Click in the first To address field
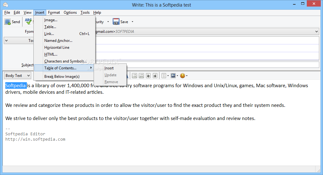 pos(207,41)
